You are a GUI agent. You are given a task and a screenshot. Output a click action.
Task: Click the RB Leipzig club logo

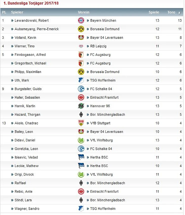pos(81,46)
